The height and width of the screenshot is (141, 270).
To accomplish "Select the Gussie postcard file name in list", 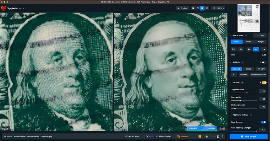I will (30, 137).
